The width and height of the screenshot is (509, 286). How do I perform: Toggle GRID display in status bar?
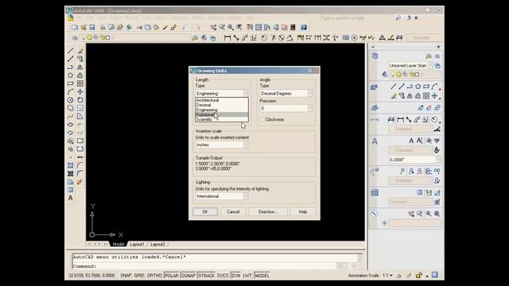pos(139,276)
